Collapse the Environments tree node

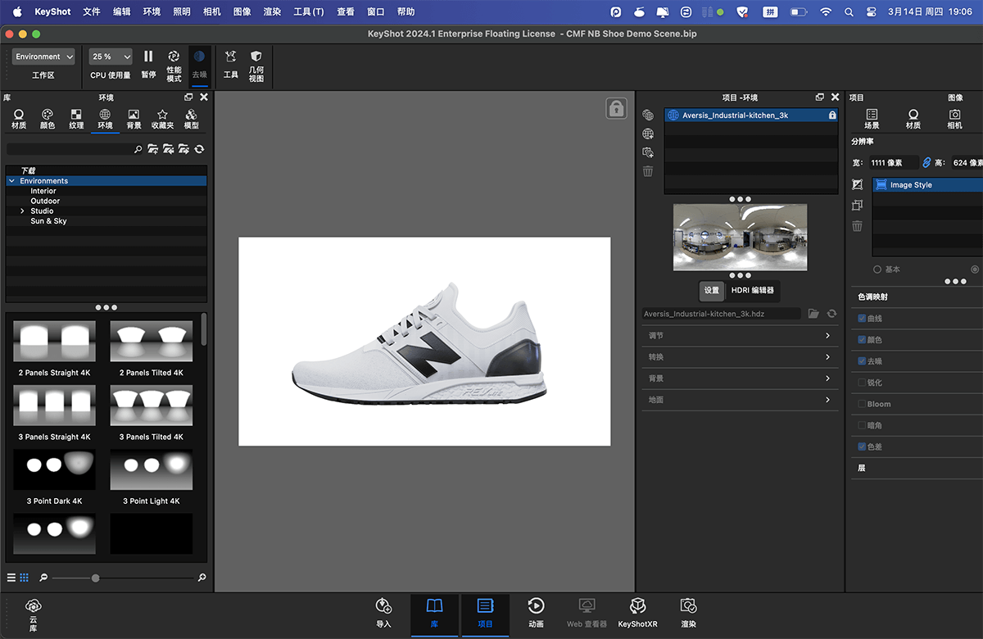pos(12,181)
